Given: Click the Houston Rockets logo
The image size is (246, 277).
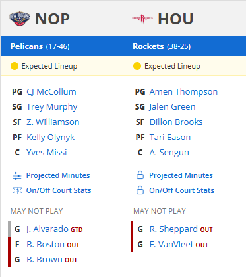Looking at the screenshot, I should click(x=142, y=19).
